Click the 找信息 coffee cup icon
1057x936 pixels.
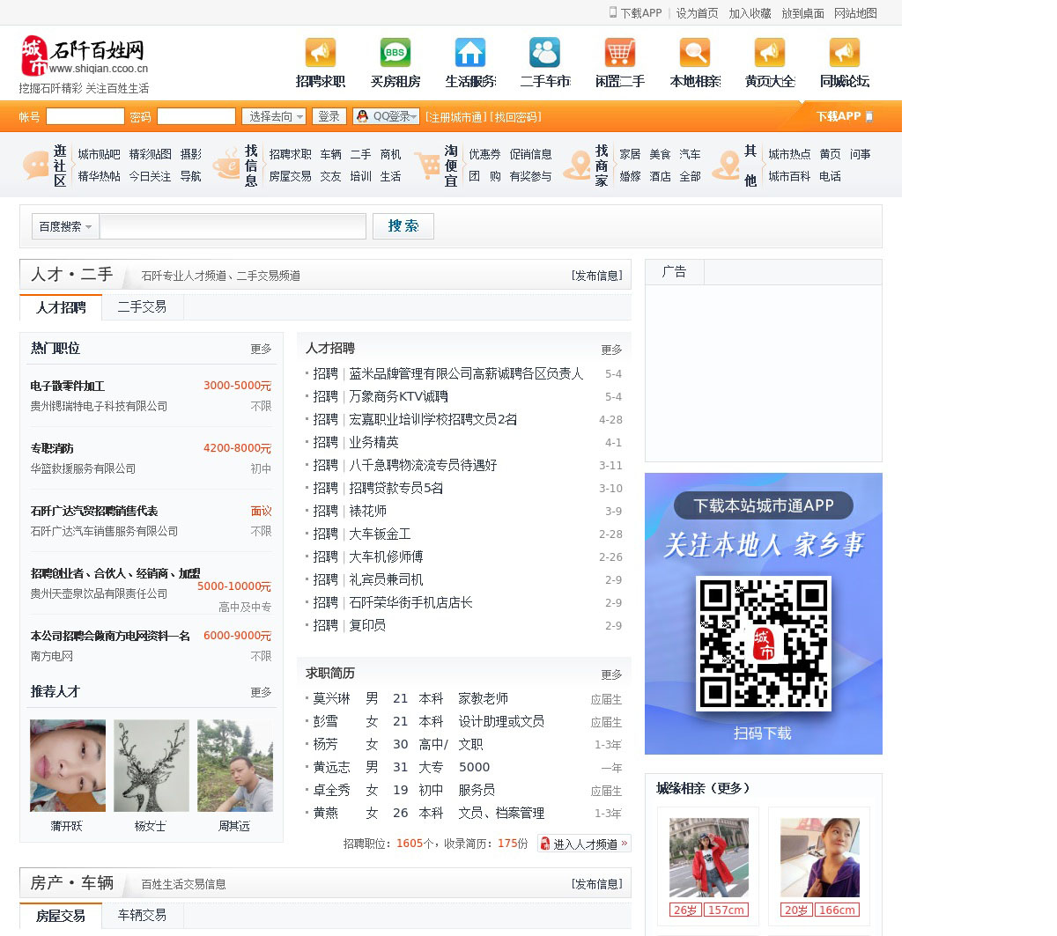226,165
